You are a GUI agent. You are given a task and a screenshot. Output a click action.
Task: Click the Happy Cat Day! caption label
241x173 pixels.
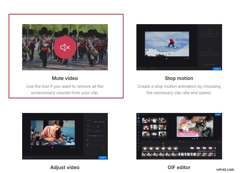click(x=187, y=134)
